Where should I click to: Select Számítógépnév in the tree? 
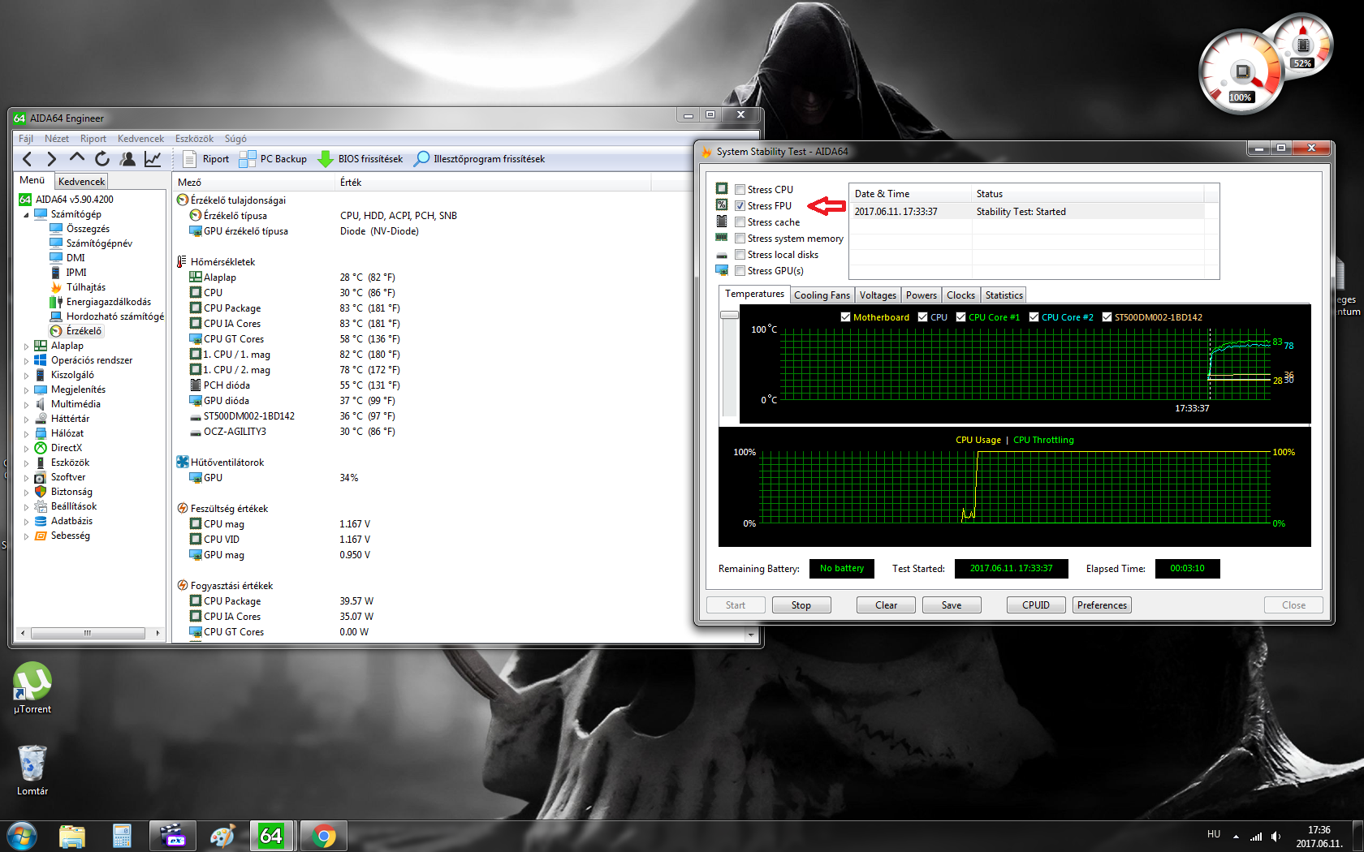pos(91,243)
